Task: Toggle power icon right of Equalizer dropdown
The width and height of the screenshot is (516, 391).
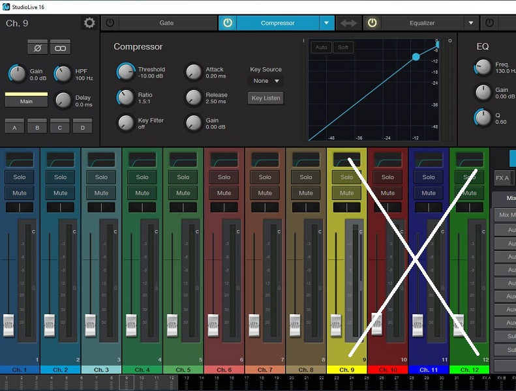Action: 490,23
